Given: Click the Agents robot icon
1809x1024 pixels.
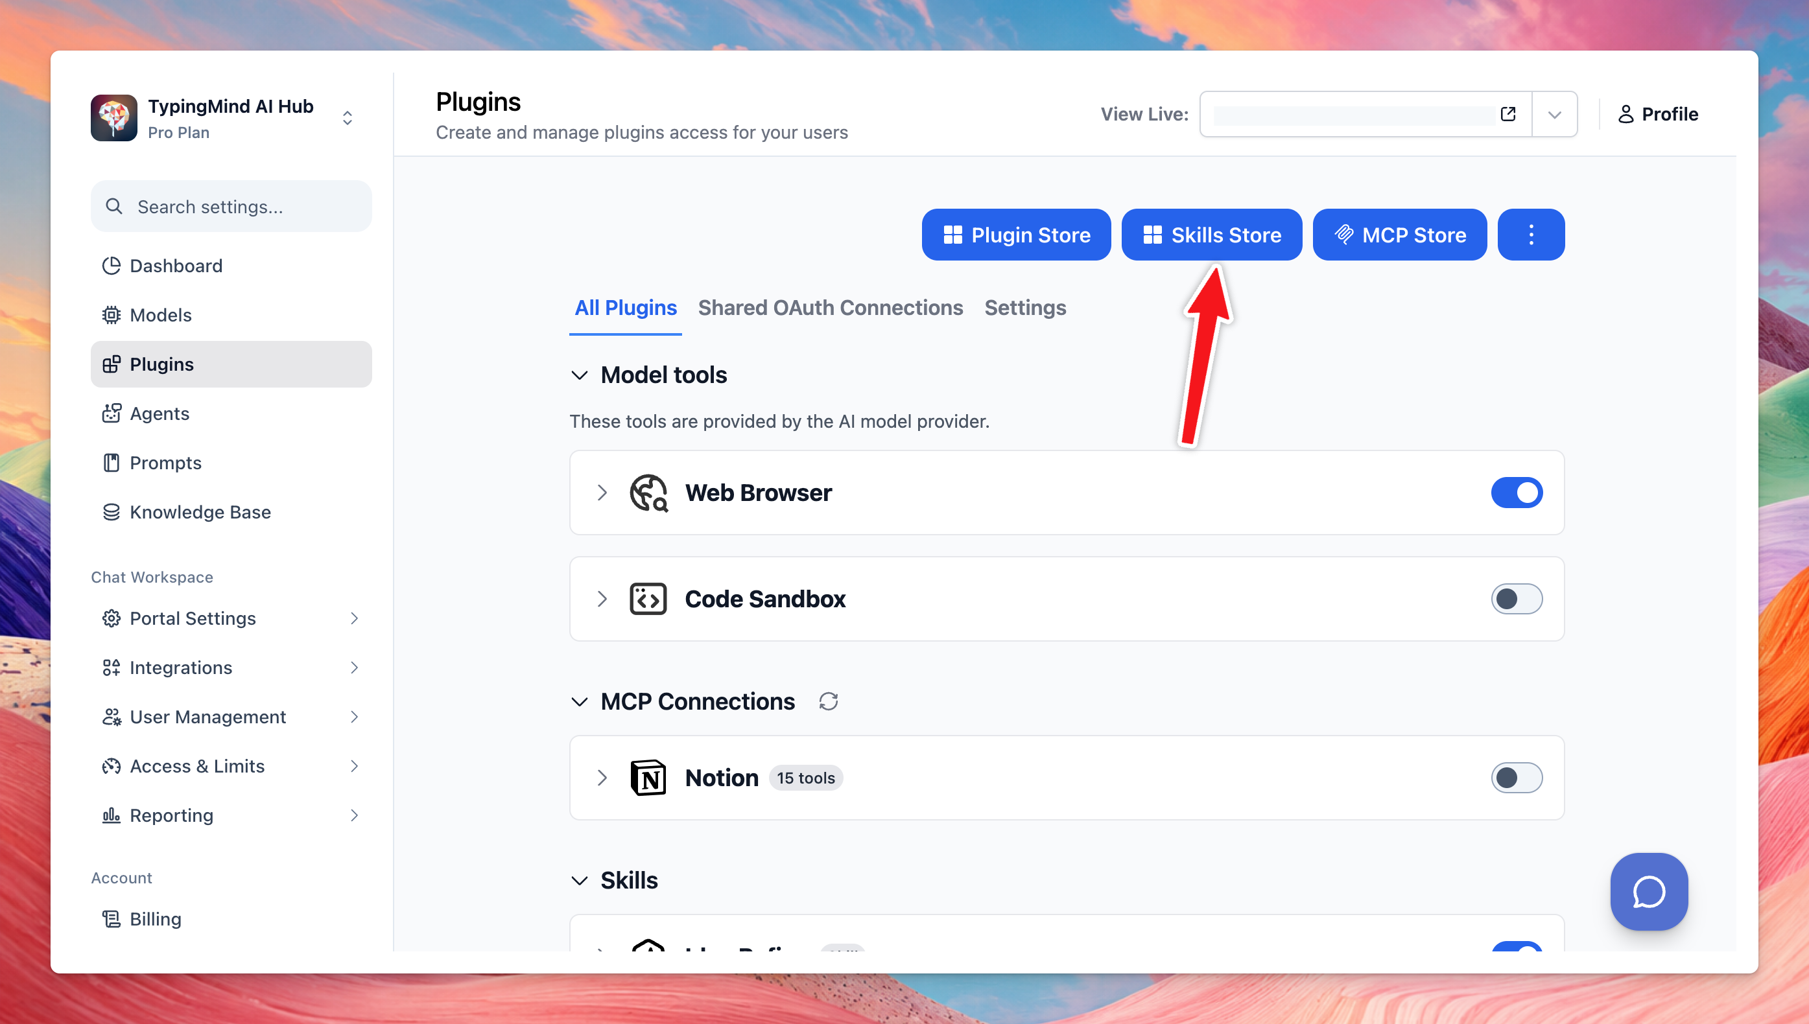Looking at the screenshot, I should [111, 413].
